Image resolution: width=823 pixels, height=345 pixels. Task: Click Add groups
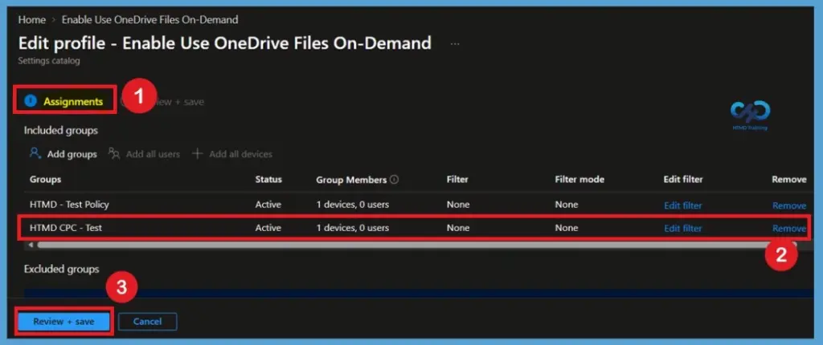coord(72,154)
